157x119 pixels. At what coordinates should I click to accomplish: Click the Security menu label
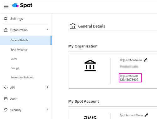[x=16, y=110]
